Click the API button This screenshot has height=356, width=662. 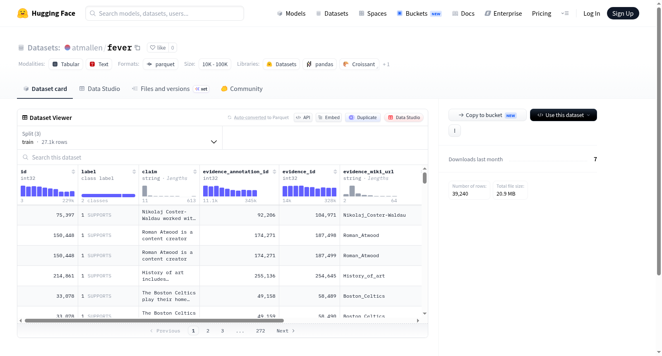click(x=303, y=117)
